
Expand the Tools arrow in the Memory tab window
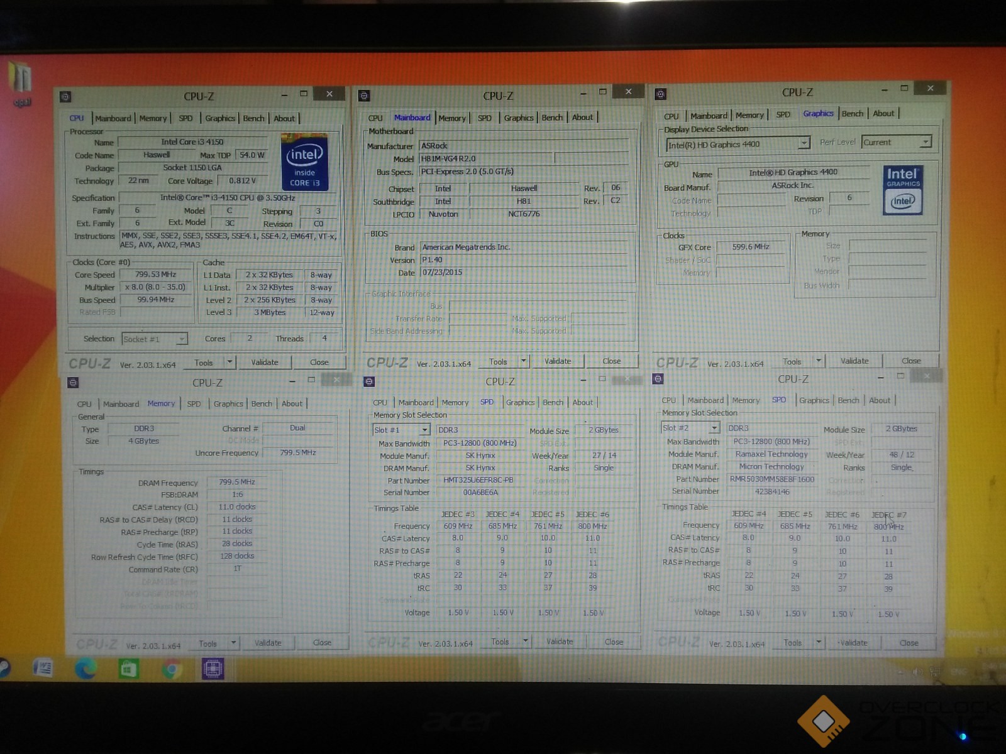233,643
